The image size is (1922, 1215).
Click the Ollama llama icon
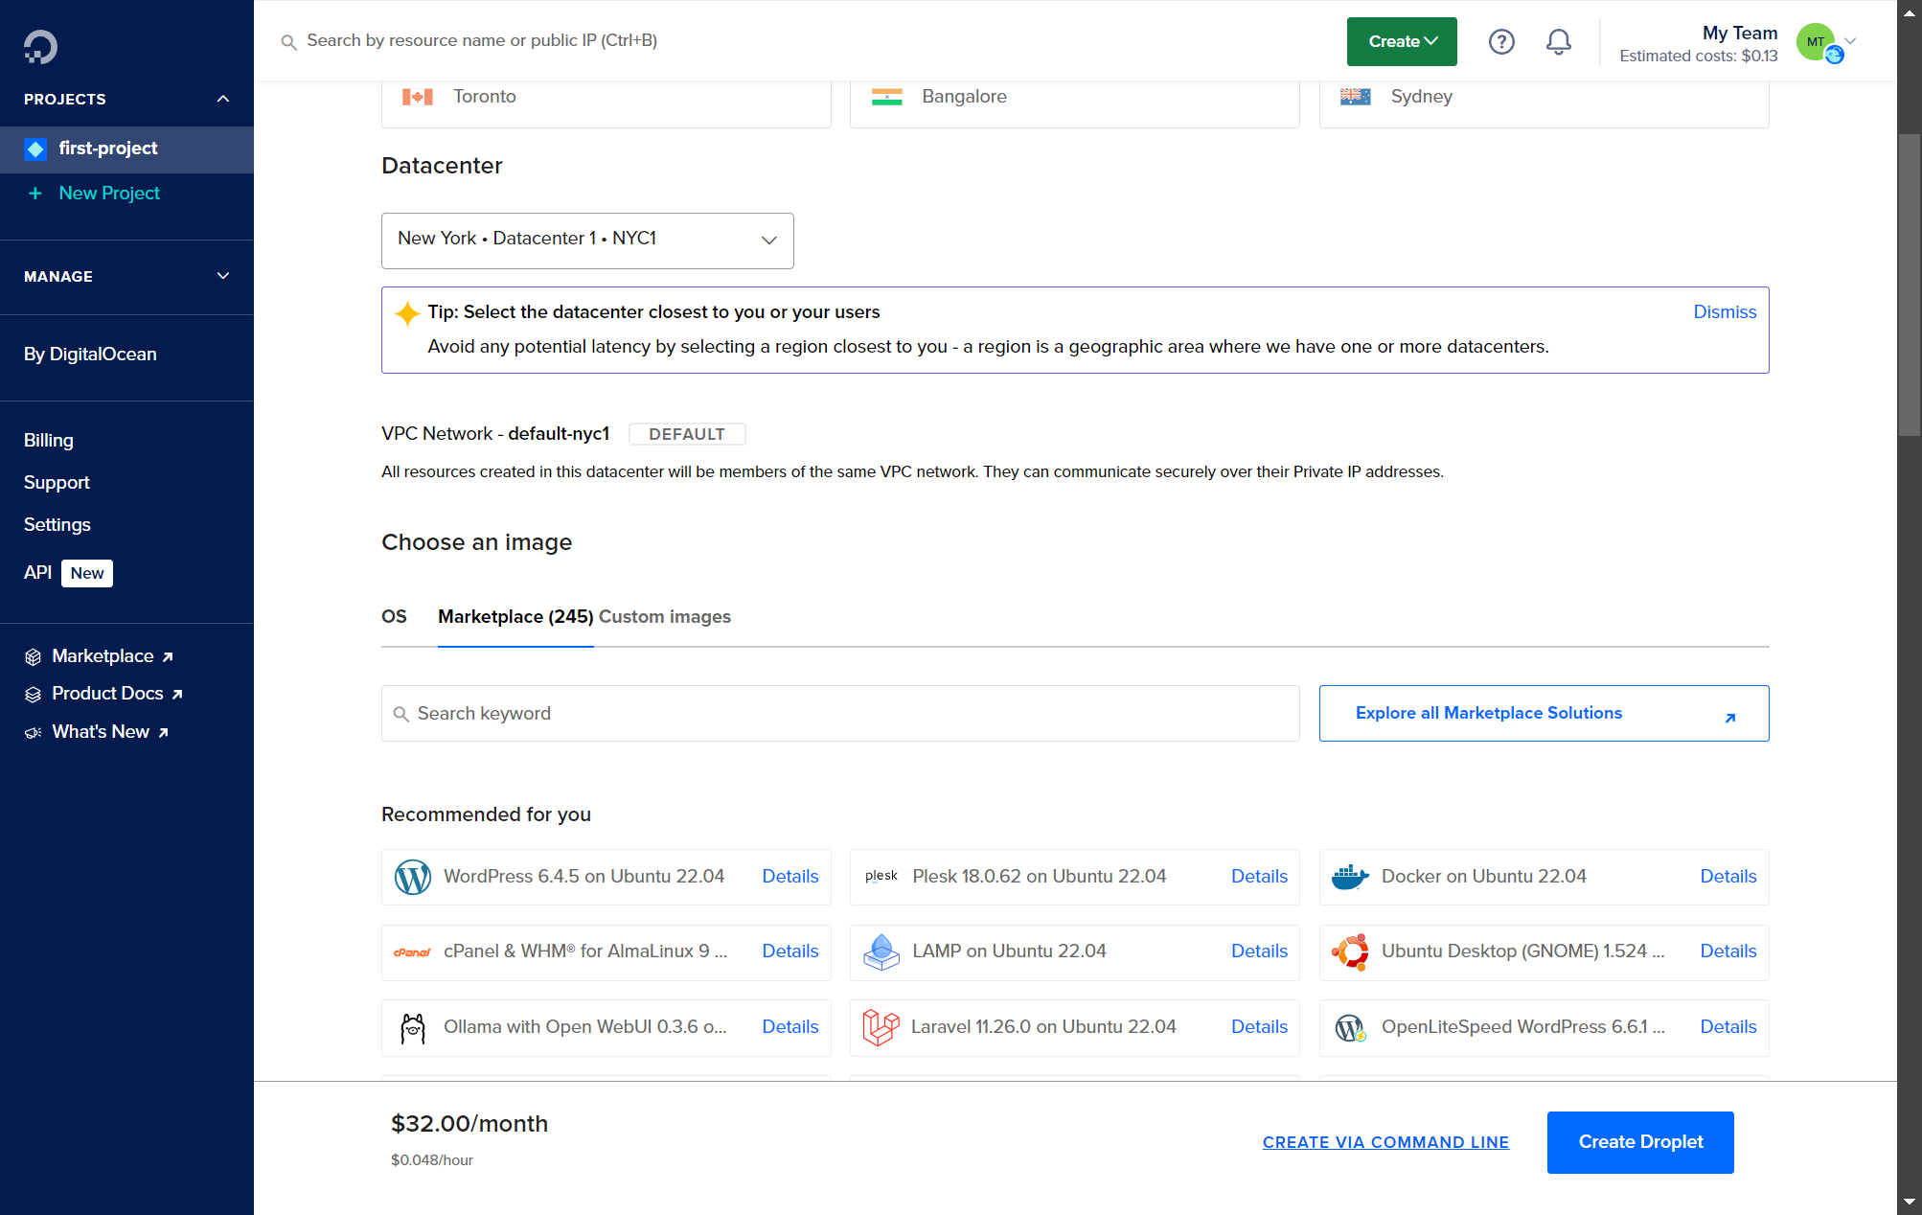click(x=413, y=1028)
